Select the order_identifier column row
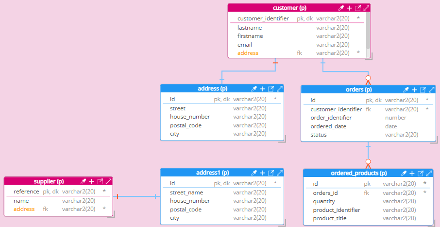The image size is (440, 227). (368, 118)
